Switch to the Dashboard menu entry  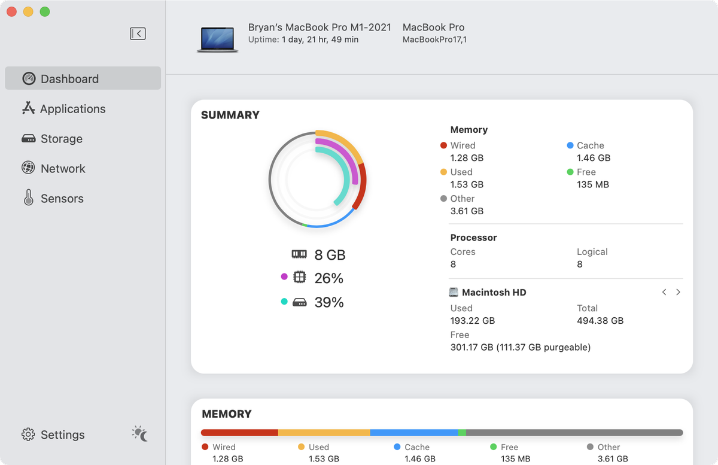click(x=69, y=78)
